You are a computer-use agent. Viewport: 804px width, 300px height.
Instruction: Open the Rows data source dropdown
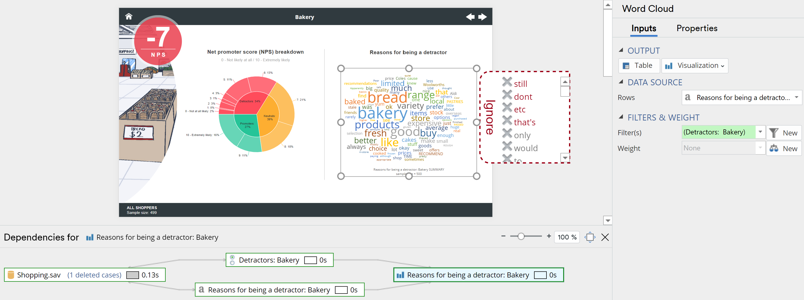[741, 98]
